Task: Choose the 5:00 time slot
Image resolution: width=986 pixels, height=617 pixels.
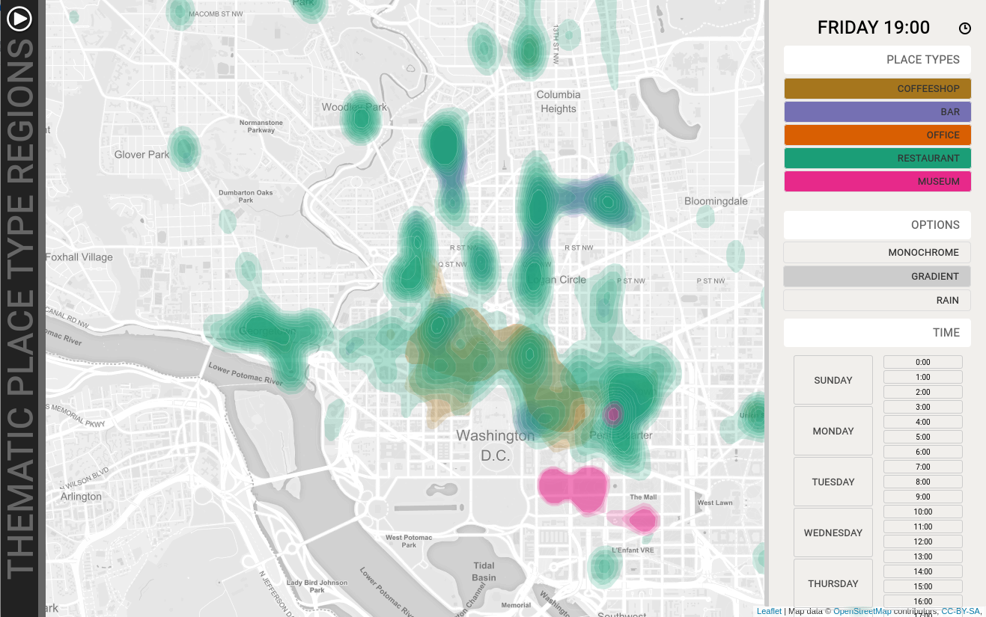Action: 923,437
